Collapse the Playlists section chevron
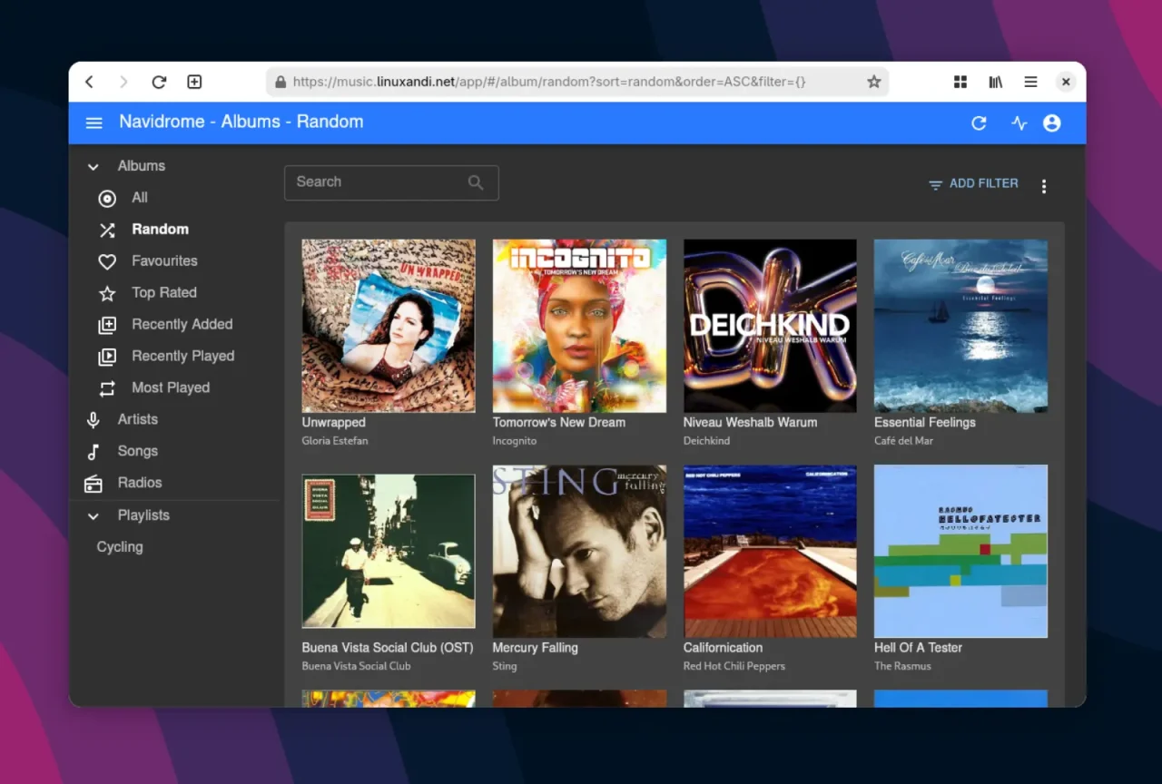The width and height of the screenshot is (1162, 784). pos(93,516)
